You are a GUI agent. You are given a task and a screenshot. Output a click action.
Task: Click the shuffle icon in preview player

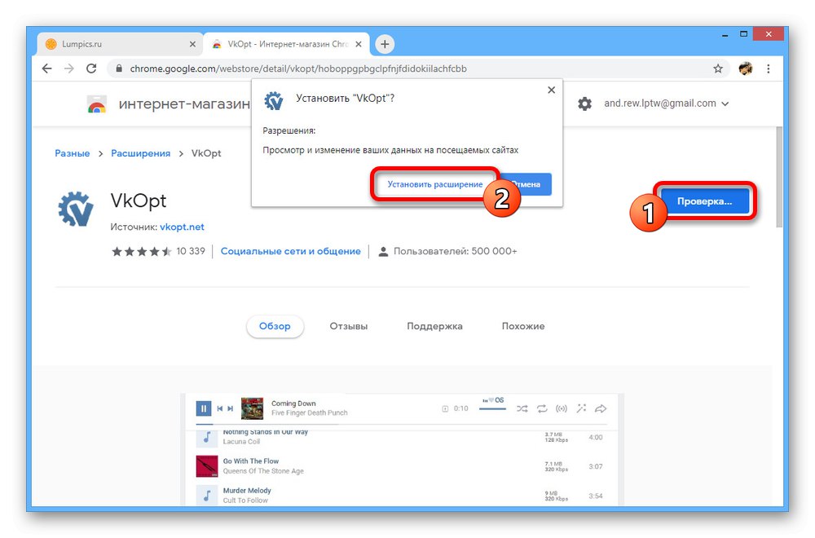522,409
